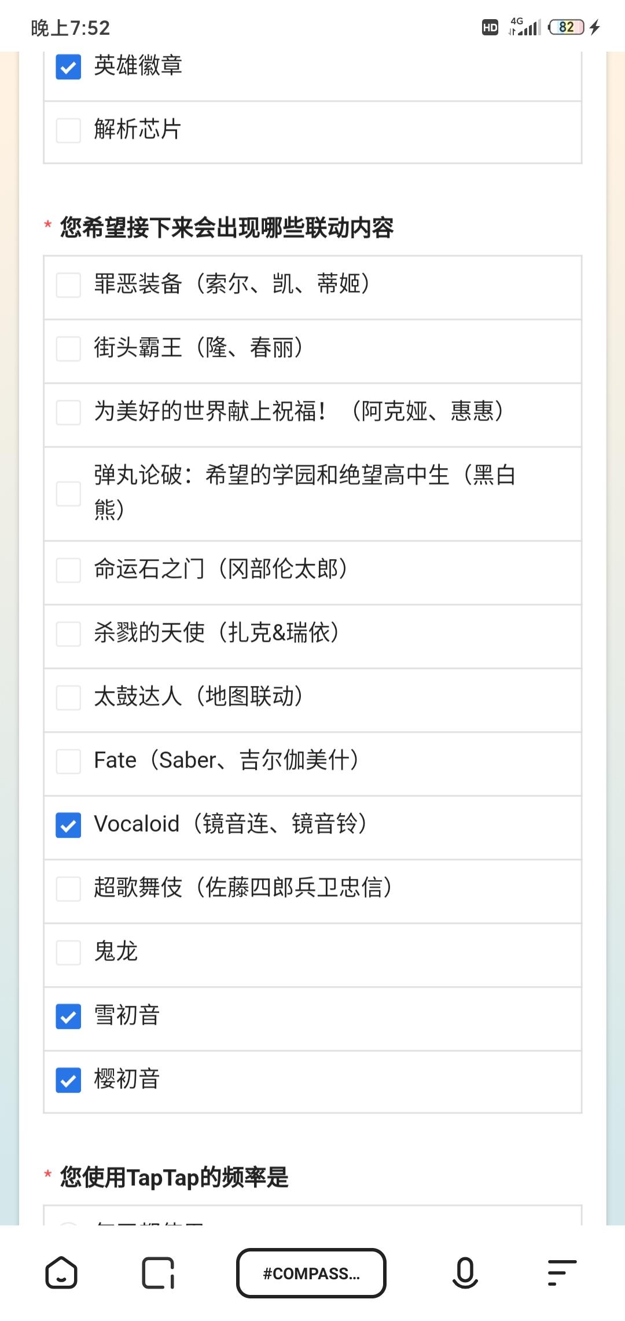625x1321 pixels.
Task: Open the browser tabs window icon
Action: pos(158,1273)
